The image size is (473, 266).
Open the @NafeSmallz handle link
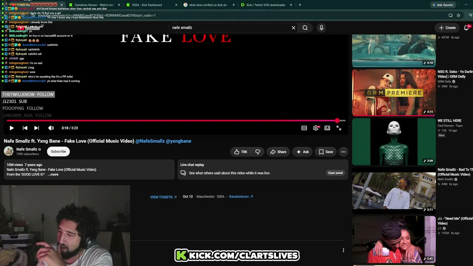click(x=150, y=141)
